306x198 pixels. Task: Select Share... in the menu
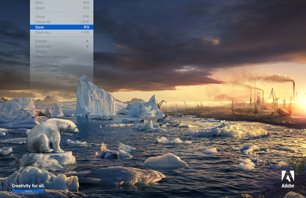pos(42,51)
